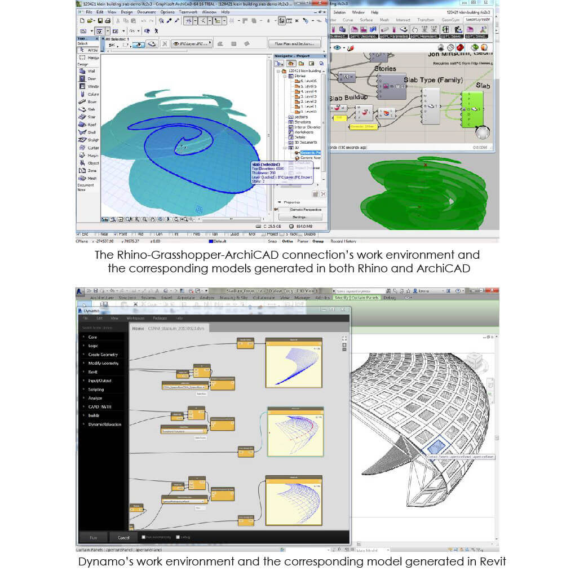Expand the Create Geometry category in Dynamo

click(103, 355)
